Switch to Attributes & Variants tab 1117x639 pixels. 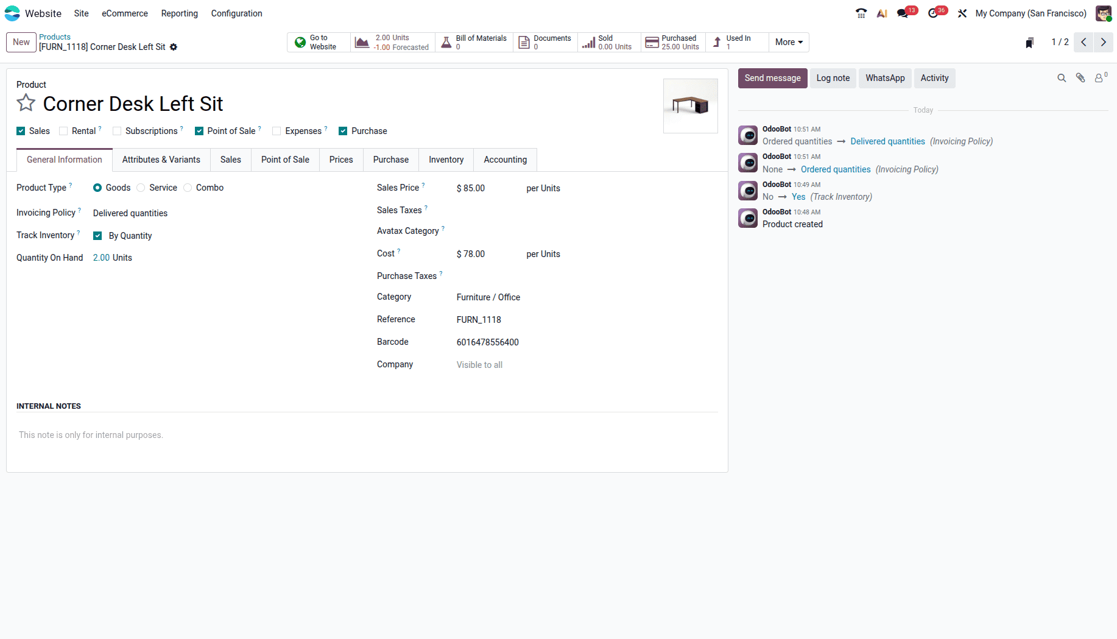(x=161, y=160)
